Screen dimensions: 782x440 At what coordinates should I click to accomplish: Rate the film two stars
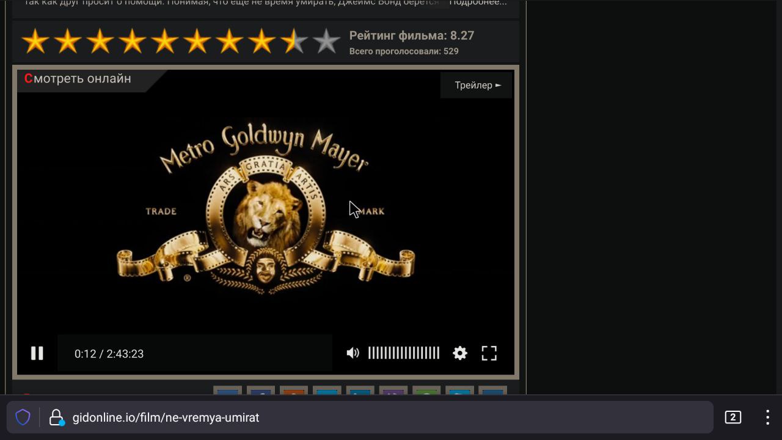(x=68, y=42)
